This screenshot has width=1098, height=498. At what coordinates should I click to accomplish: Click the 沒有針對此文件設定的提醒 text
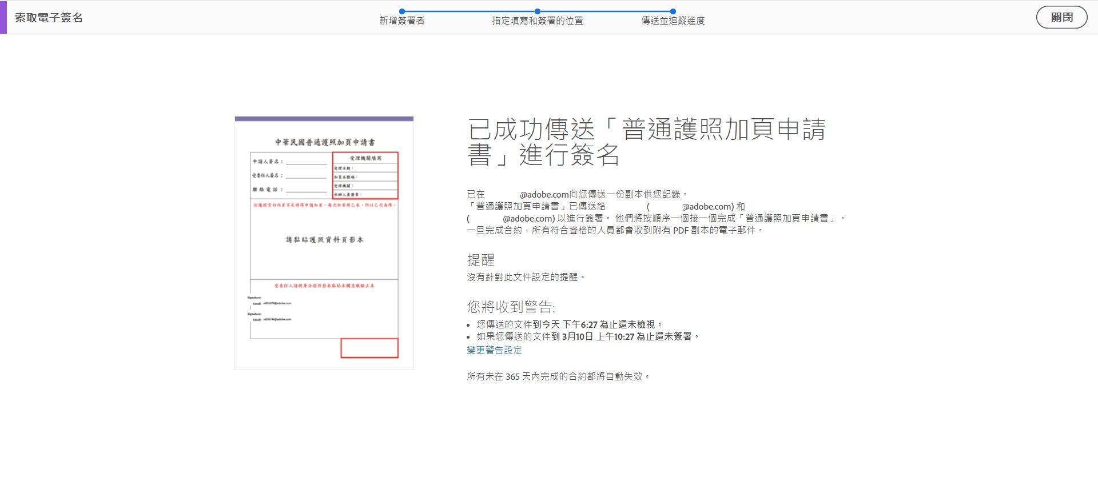[x=526, y=277]
